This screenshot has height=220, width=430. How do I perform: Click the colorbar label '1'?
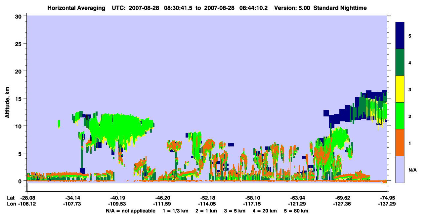(x=410, y=143)
